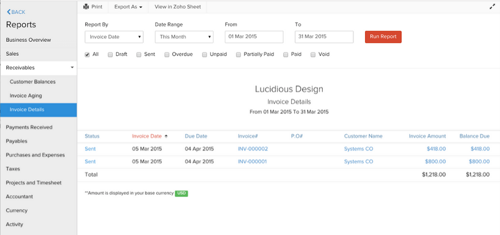Check the Draft checkbox
Image resolution: width=500 pixels, height=235 pixels.
[110, 55]
